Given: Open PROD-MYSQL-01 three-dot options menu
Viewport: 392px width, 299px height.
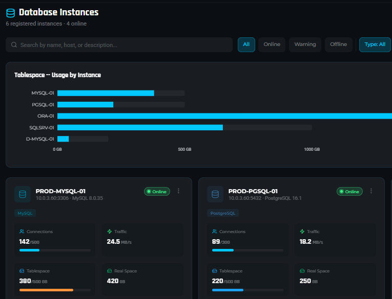Looking at the screenshot, I should (x=178, y=191).
